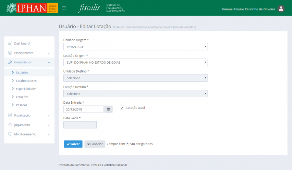Screen dimensions: 292x170
Task: Click the Monitoramento monitor icon
Action: (x=10, y=134)
